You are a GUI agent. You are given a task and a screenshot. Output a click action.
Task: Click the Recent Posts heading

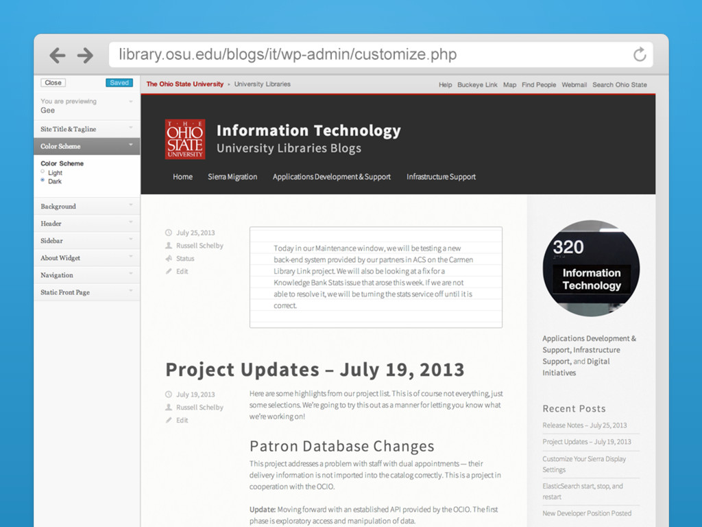(x=574, y=409)
